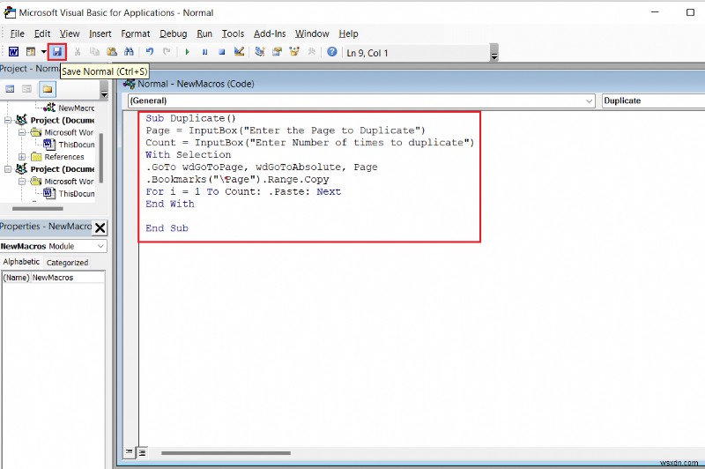Click the Copy icon in the toolbar
The width and height of the screenshot is (705, 469).
[x=94, y=52]
